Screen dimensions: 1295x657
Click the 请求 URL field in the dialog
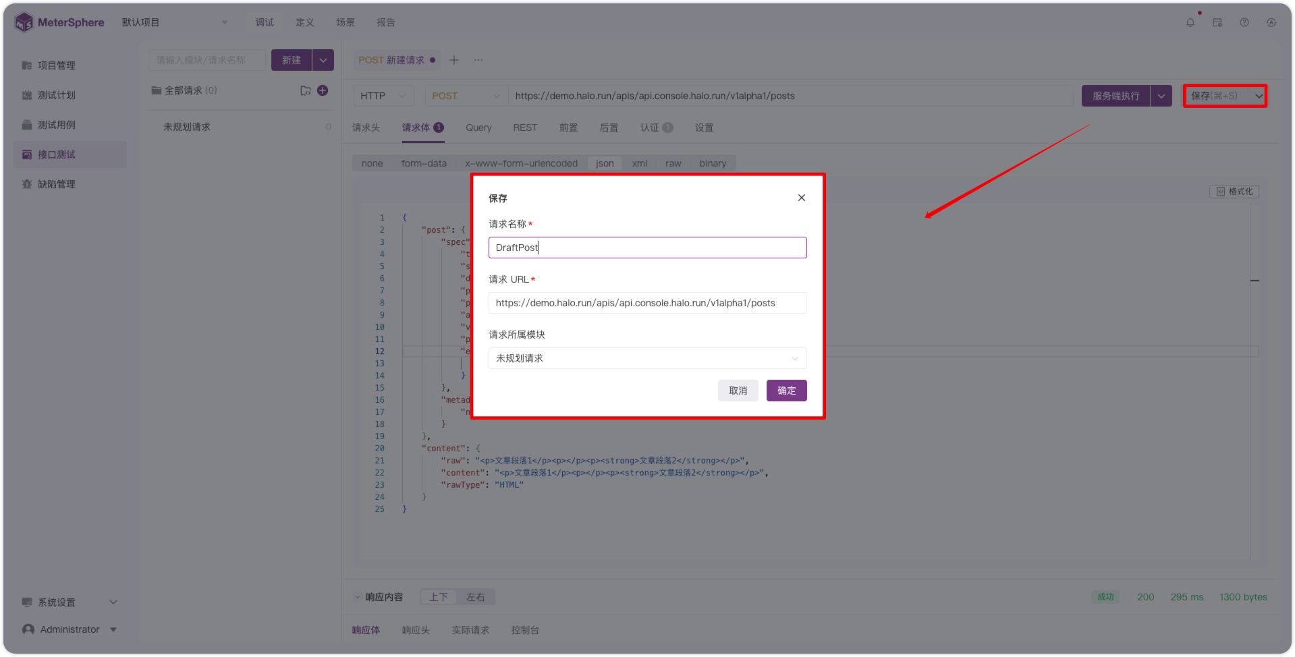tap(648, 303)
